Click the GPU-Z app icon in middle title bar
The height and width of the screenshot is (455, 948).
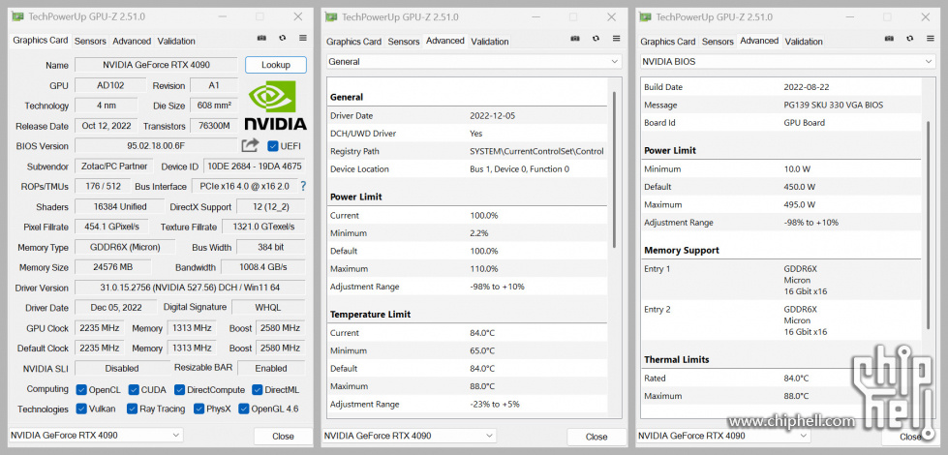(x=331, y=16)
